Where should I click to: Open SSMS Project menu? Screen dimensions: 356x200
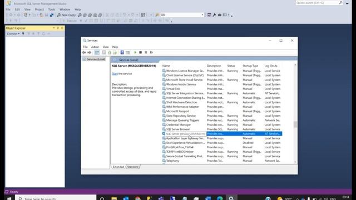point(39,9)
